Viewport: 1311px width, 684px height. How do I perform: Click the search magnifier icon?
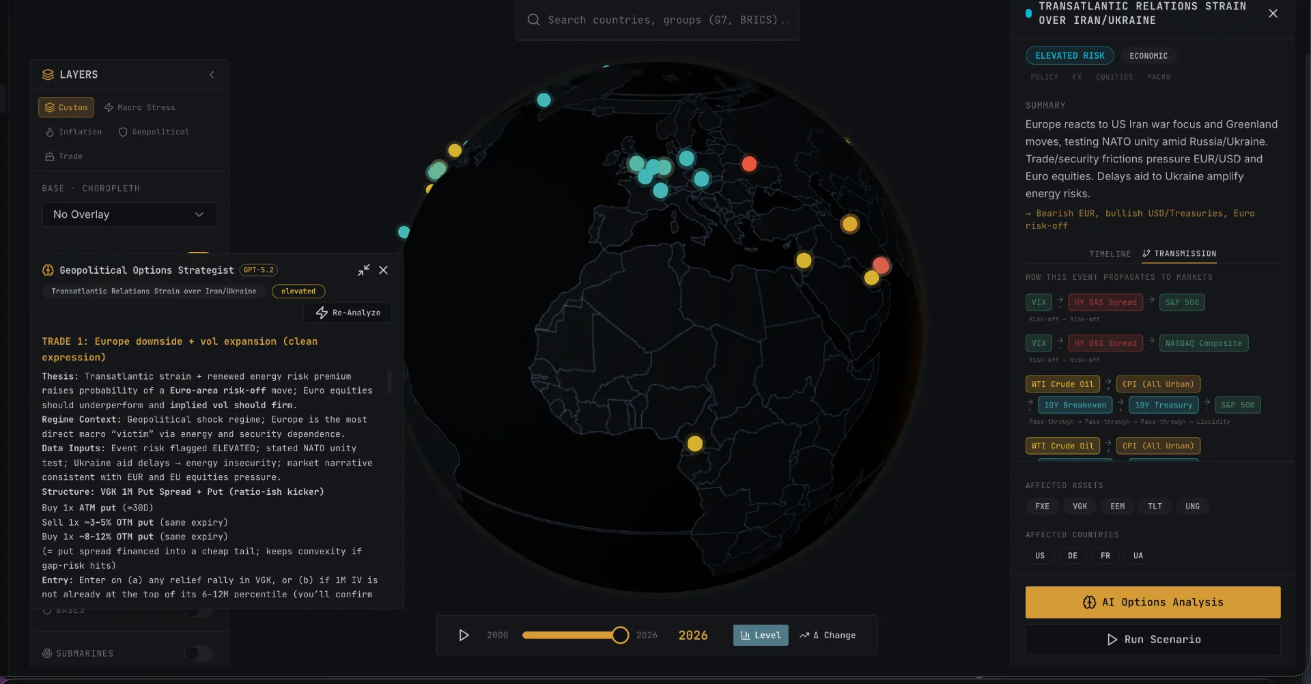click(533, 20)
